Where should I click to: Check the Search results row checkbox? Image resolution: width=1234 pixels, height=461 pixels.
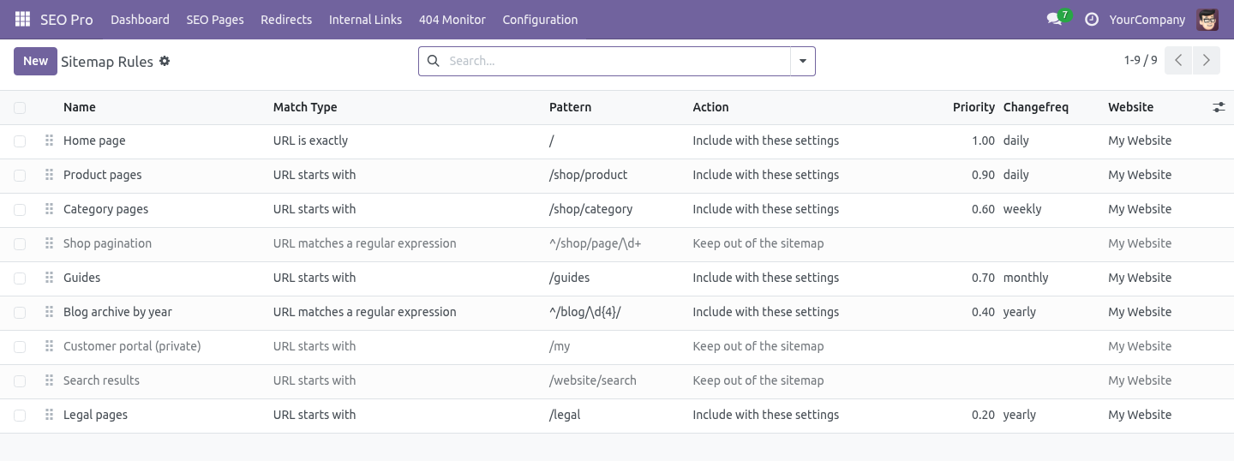point(20,380)
